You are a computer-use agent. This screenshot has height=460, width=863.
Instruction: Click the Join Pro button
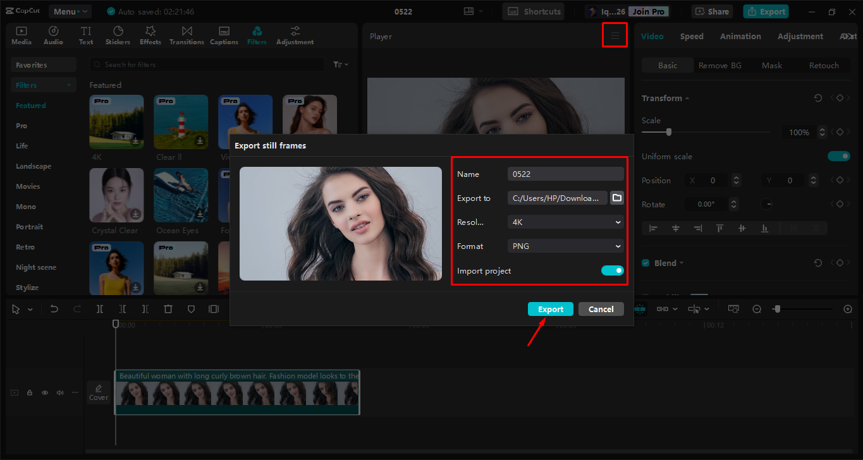(649, 11)
